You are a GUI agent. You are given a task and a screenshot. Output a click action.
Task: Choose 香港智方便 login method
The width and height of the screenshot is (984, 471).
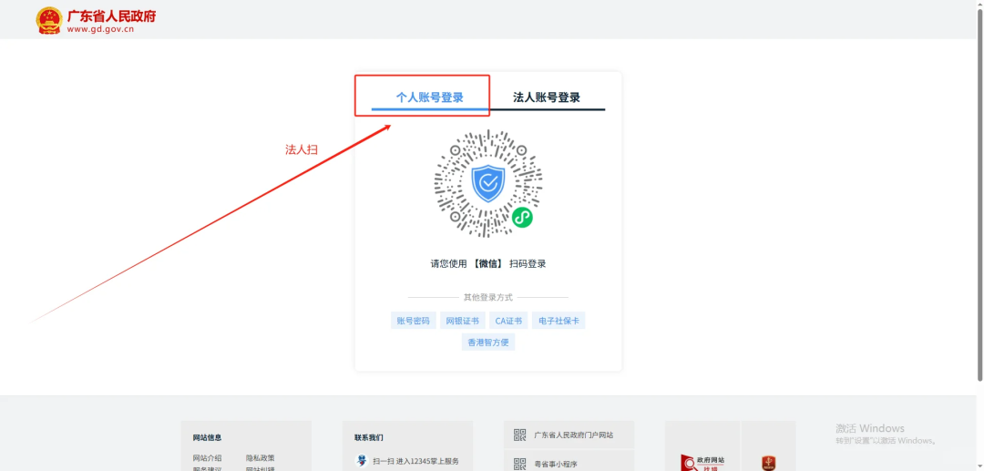coord(488,342)
